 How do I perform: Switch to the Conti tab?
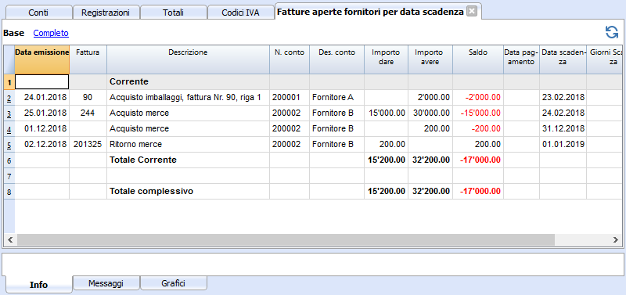[38, 13]
